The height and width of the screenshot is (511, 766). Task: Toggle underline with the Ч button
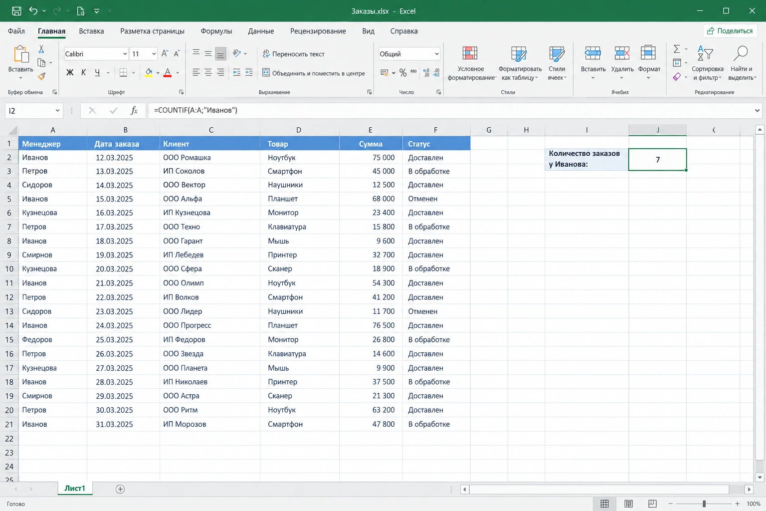coord(97,73)
